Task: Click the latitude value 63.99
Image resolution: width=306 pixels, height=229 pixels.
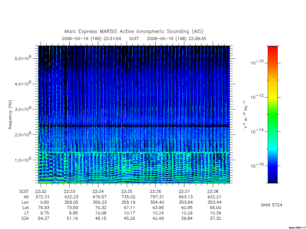Action: (158, 208)
